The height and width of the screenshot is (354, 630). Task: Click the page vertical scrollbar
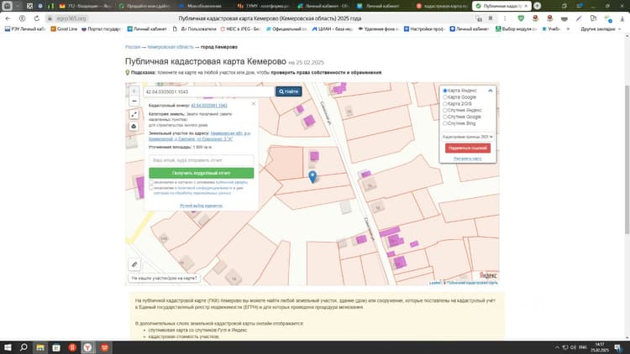tap(627, 159)
